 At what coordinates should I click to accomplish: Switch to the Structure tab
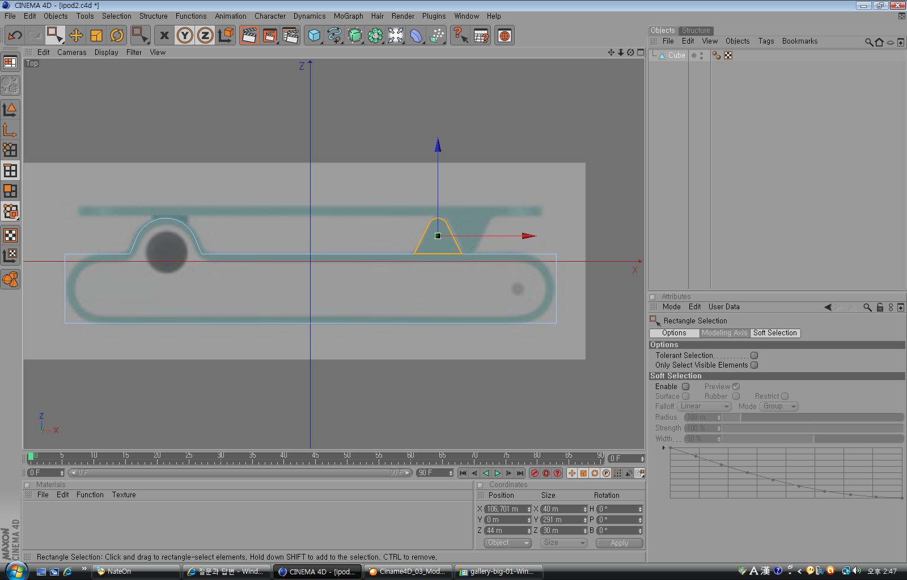(696, 31)
